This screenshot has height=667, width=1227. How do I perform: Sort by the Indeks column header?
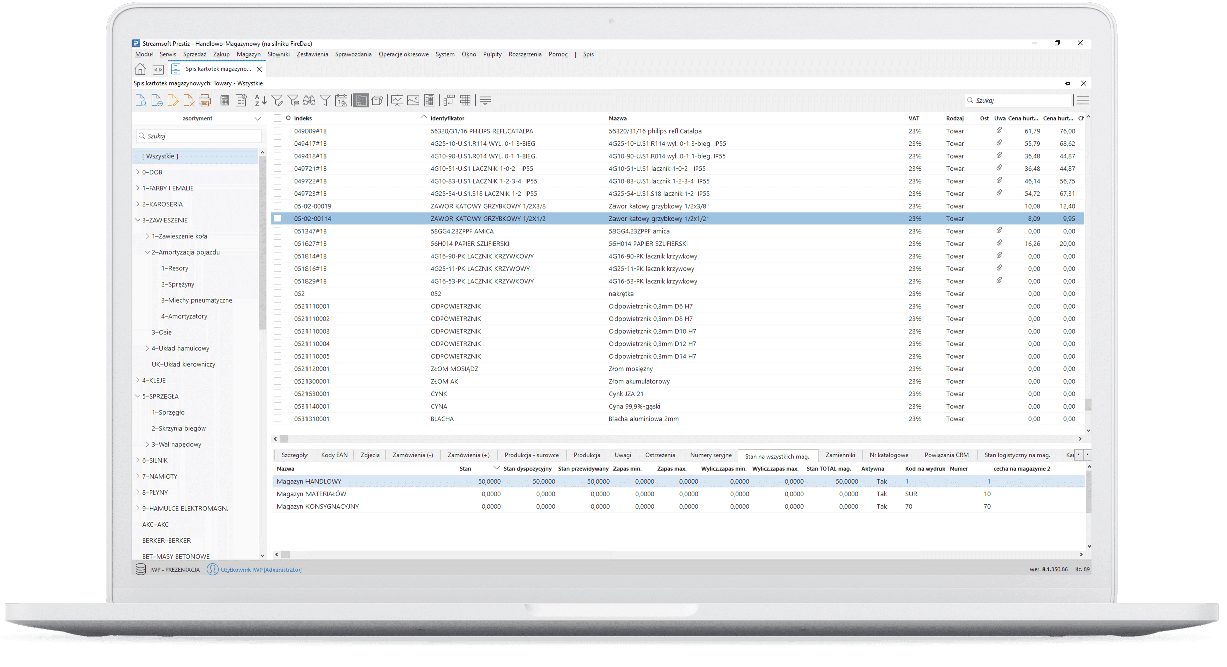click(x=303, y=118)
